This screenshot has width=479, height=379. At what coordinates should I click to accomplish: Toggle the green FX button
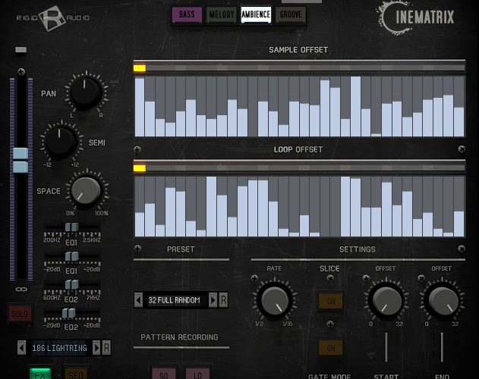pyautogui.click(x=40, y=374)
